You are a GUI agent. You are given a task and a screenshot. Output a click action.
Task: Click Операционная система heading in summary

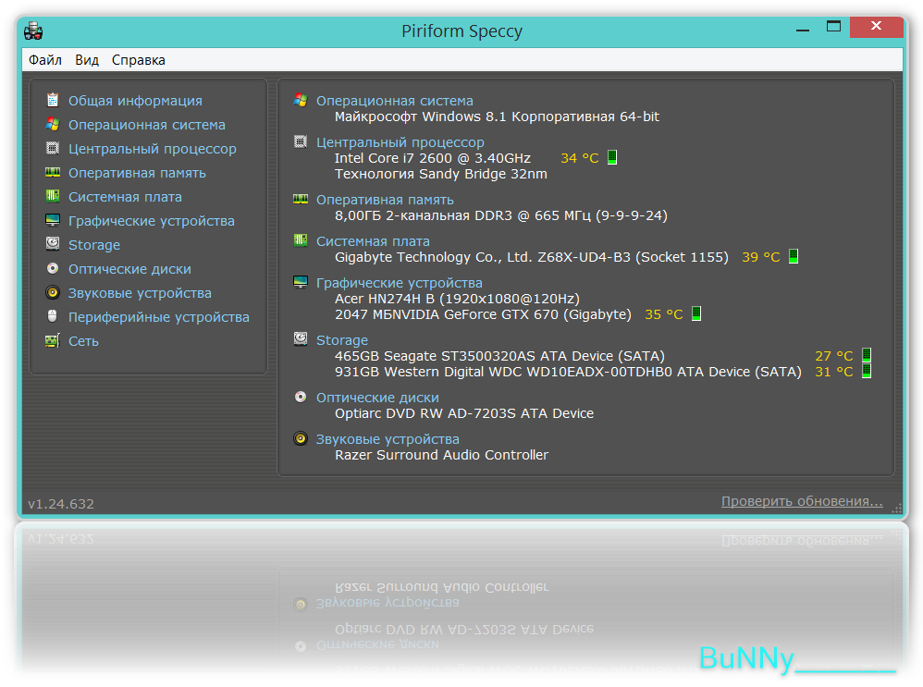pos(394,101)
